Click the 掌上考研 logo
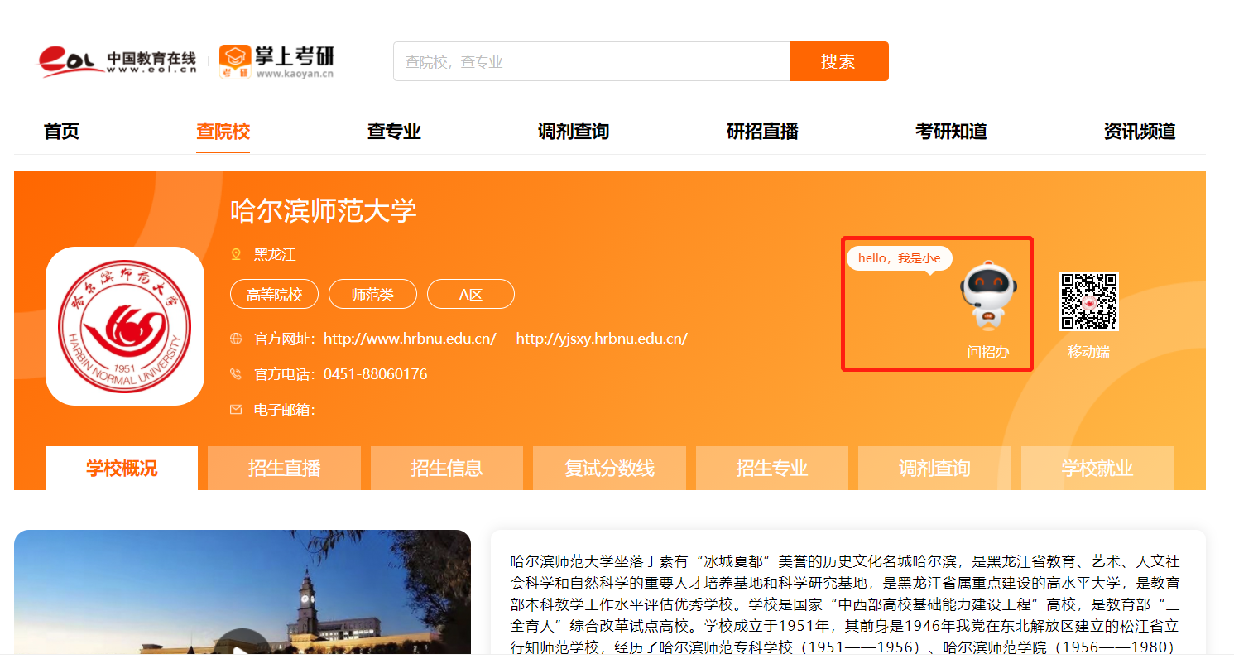This screenshot has width=1234, height=659. [x=277, y=61]
